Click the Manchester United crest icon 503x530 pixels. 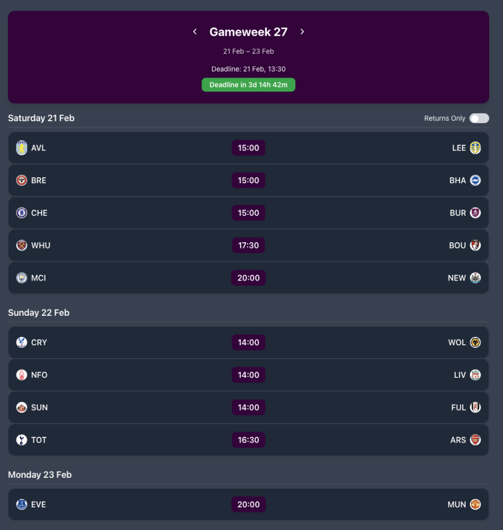[x=475, y=505]
